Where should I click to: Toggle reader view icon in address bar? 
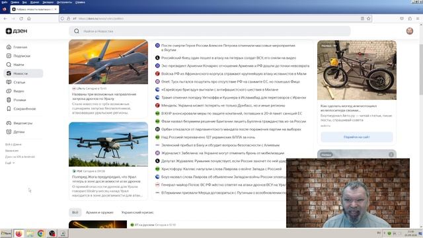coord(362,19)
